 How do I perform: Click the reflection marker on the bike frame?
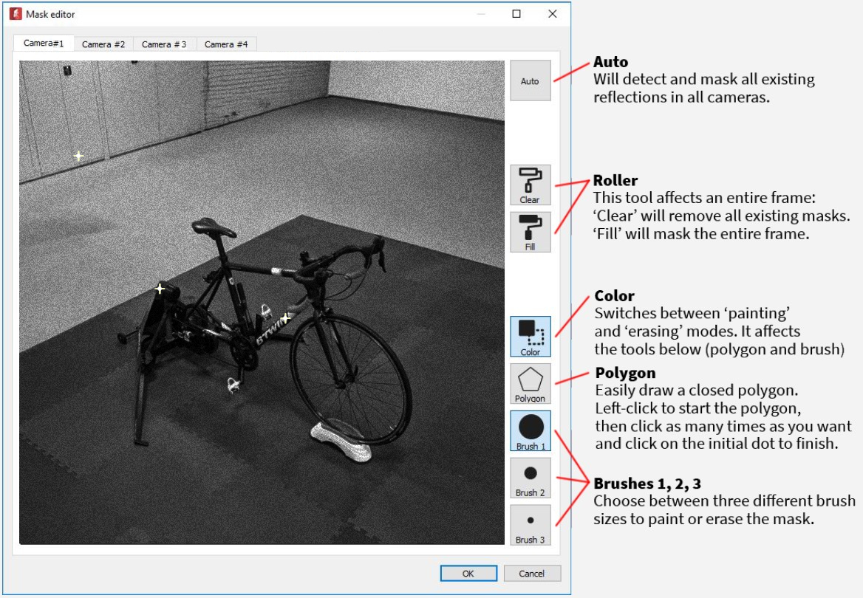[285, 317]
